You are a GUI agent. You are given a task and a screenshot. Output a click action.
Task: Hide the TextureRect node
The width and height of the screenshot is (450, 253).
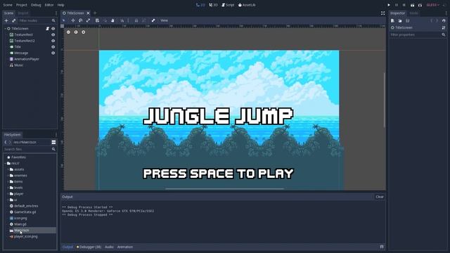coord(53,34)
